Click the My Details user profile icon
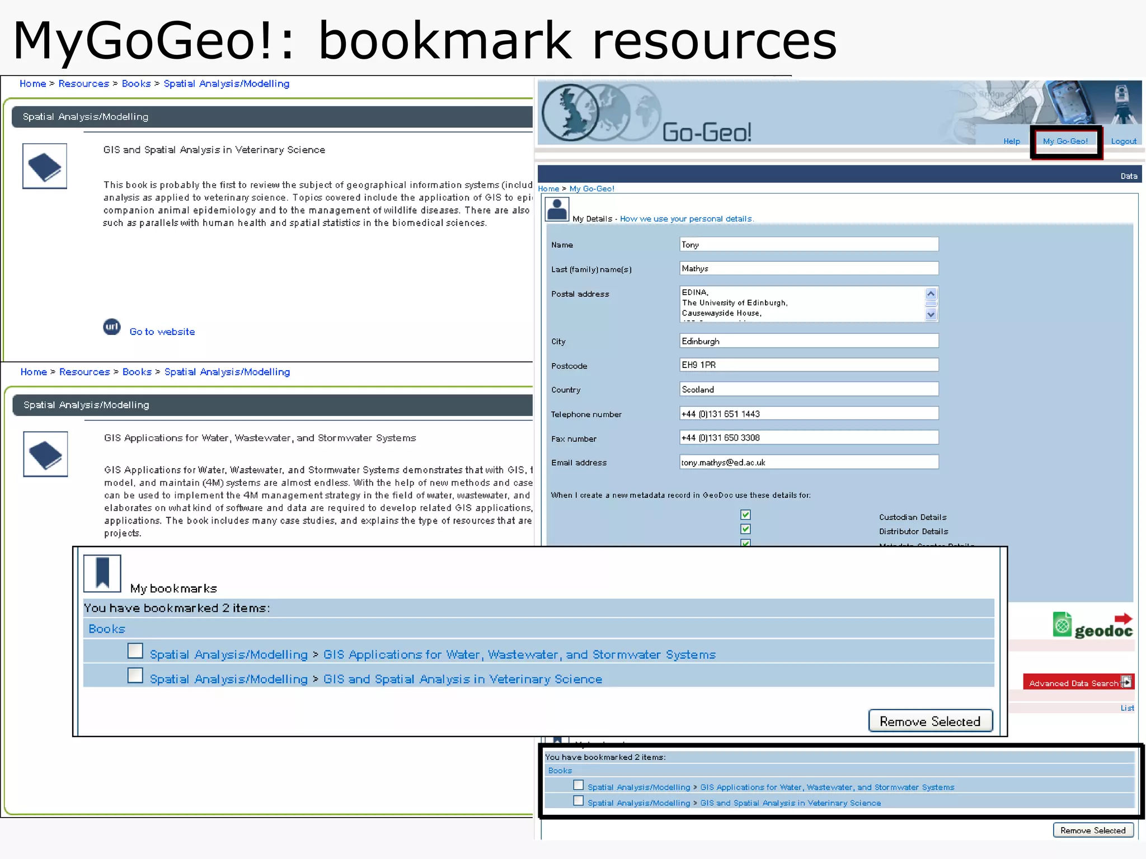 click(x=557, y=209)
